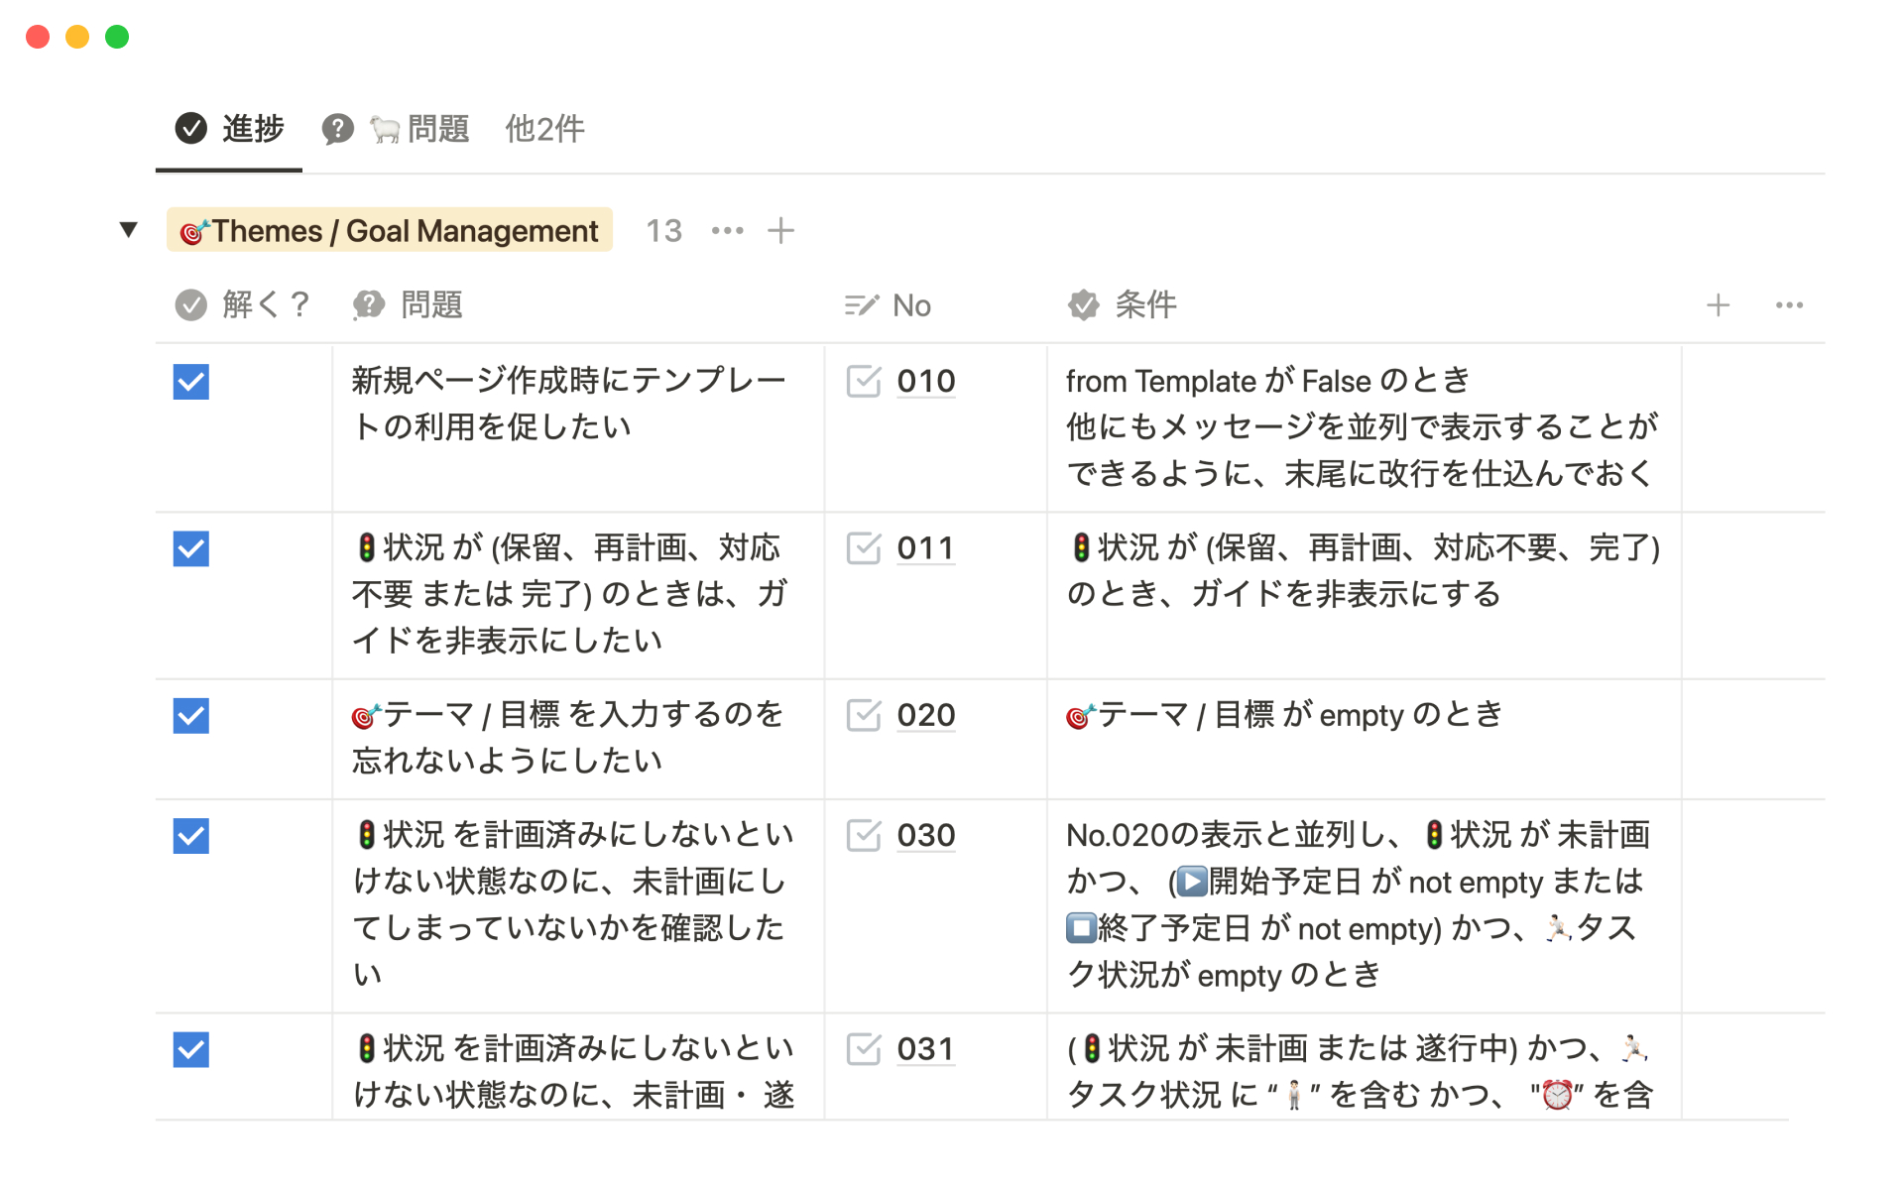Click the 解く？ column header icon
This screenshot has width=1904, height=1190.
pyautogui.click(x=191, y=305)
